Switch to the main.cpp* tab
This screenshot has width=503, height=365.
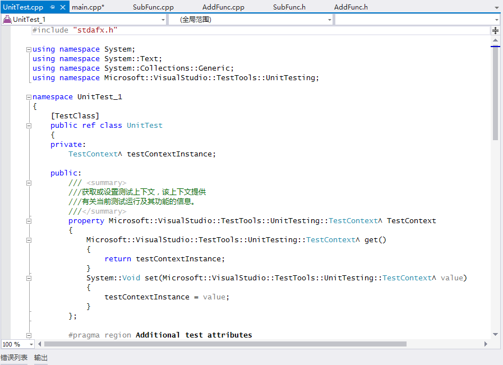coord(88,7)
